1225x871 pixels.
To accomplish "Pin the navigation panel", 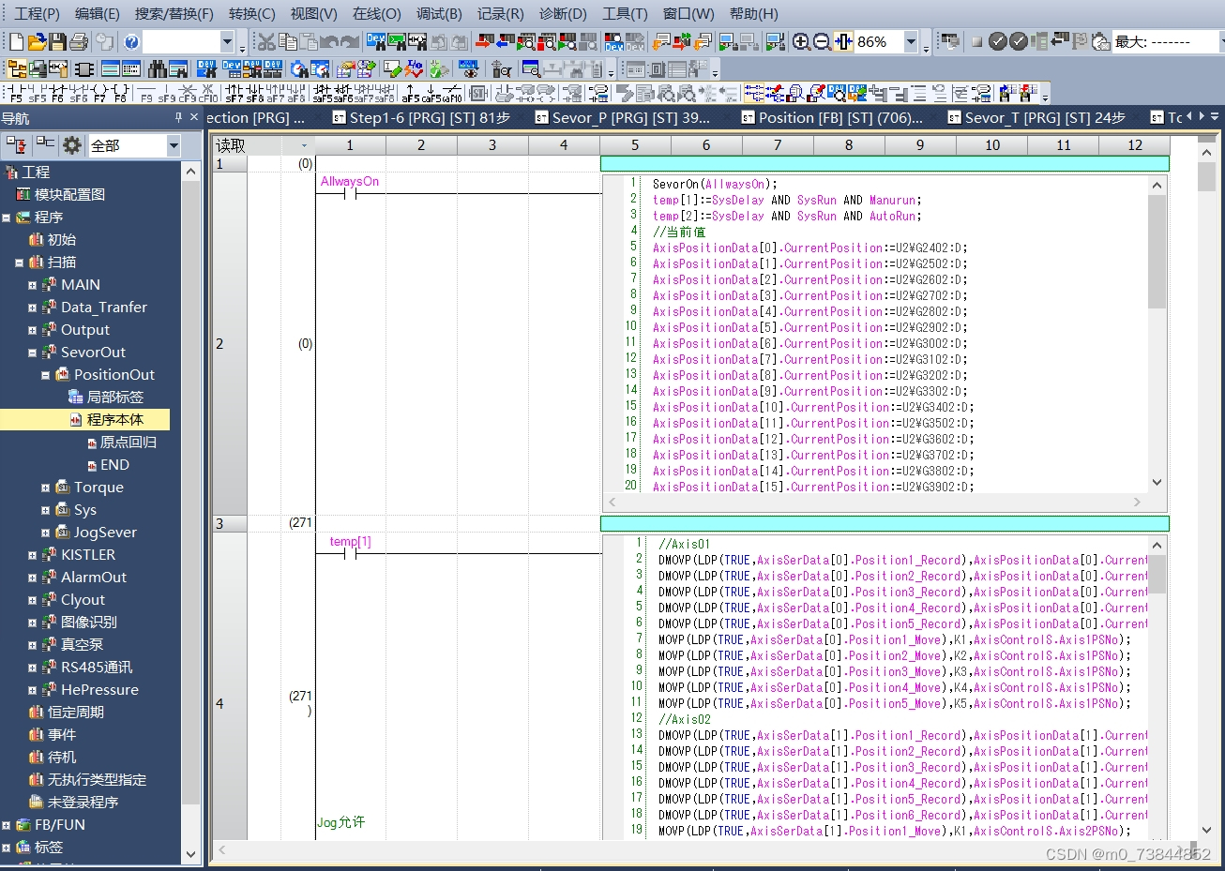I will pyautogui.click(x=178, y=117).
